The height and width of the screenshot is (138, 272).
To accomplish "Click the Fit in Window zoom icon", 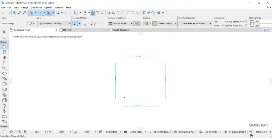I will click(25, 132).
